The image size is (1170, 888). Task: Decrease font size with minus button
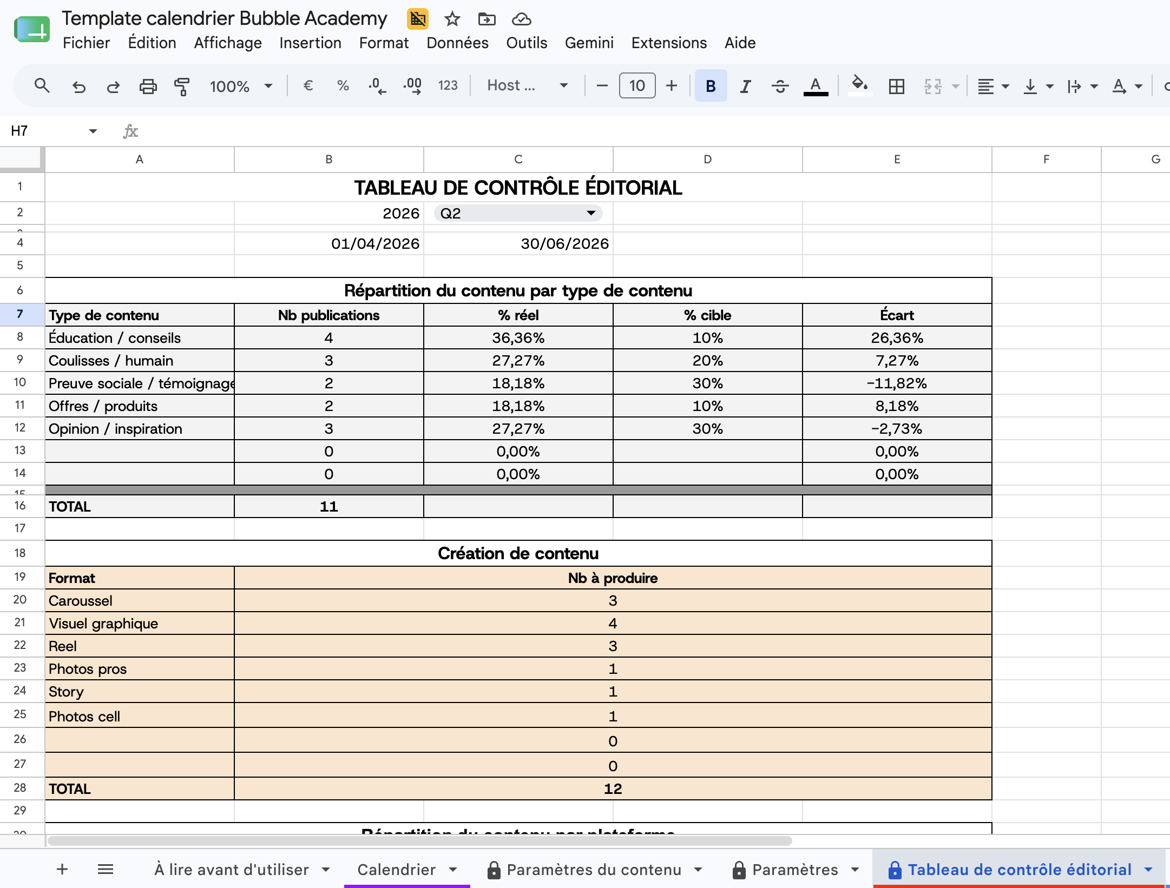(x=602, y=86)
